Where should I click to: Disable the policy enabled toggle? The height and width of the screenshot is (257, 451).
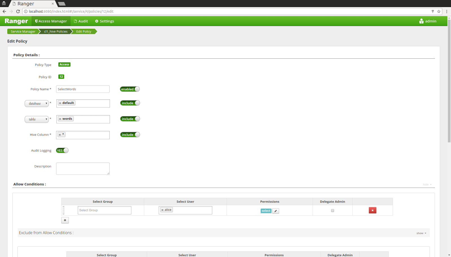pyautogui.click(x=130, y=89)
